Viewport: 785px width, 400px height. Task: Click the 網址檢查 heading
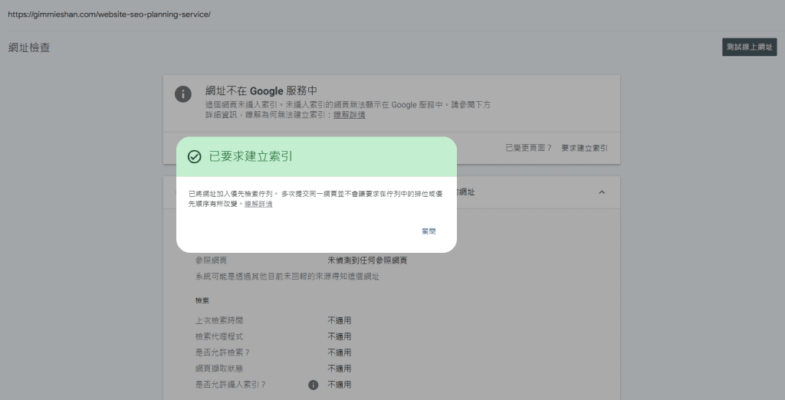(29, 48)
